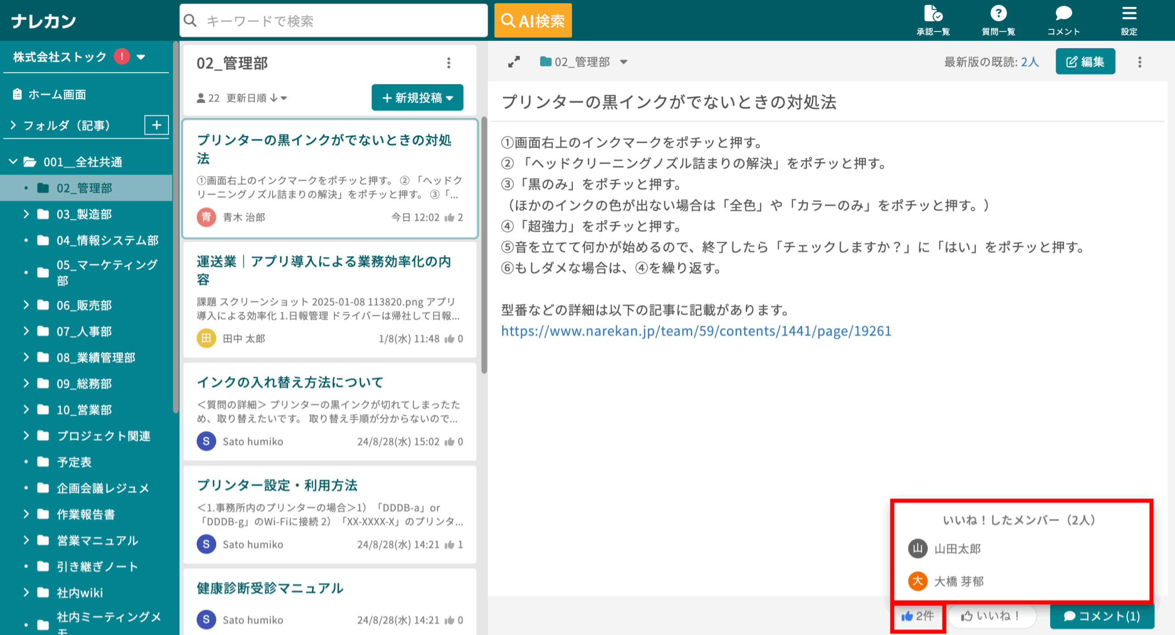Viewport: 1175px width, 635px height.
Task: Open the 質問一覧 question list icon
Action: click(x=998, y=20)
